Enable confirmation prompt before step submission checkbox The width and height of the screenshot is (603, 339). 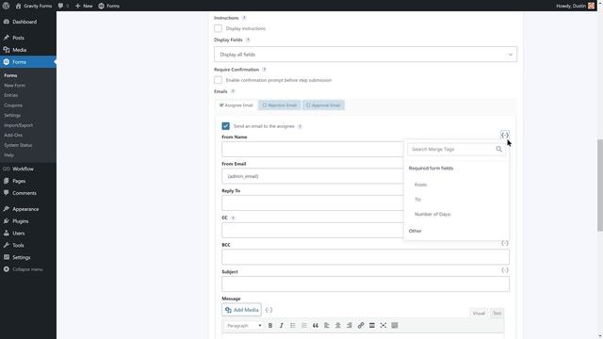[x=218, y=80]
